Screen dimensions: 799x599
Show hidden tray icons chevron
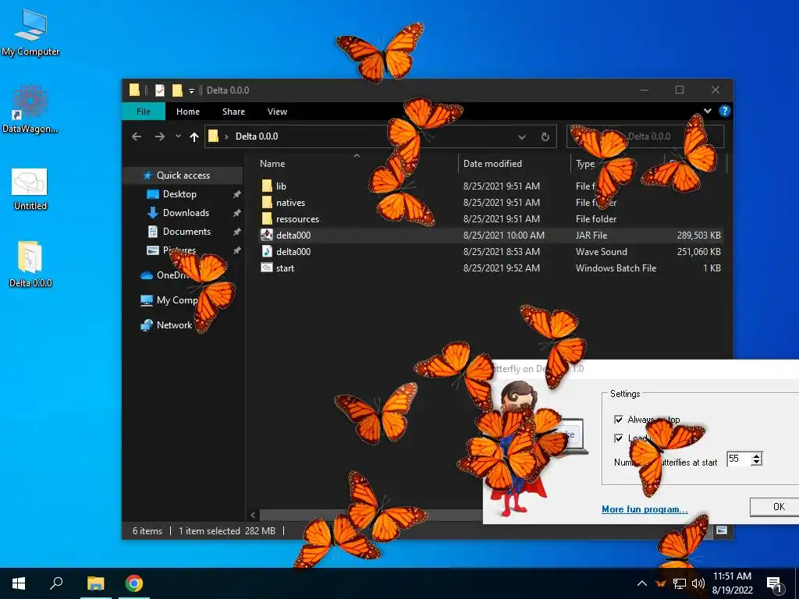[x=642, y=583]
